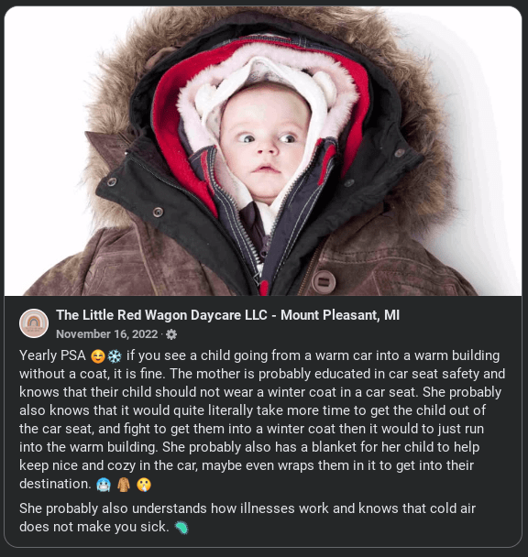This screenshot has height=557, width=528.
Task: Click the round brown button on suede coat
Action: 324,281
